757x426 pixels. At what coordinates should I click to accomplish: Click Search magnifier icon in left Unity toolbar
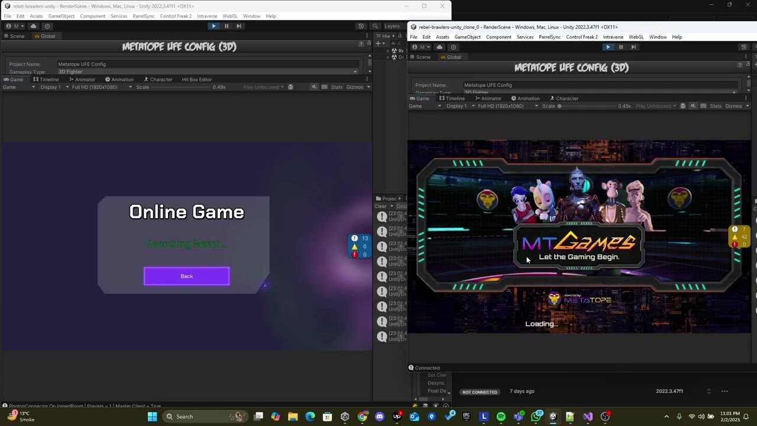(375, 26)
